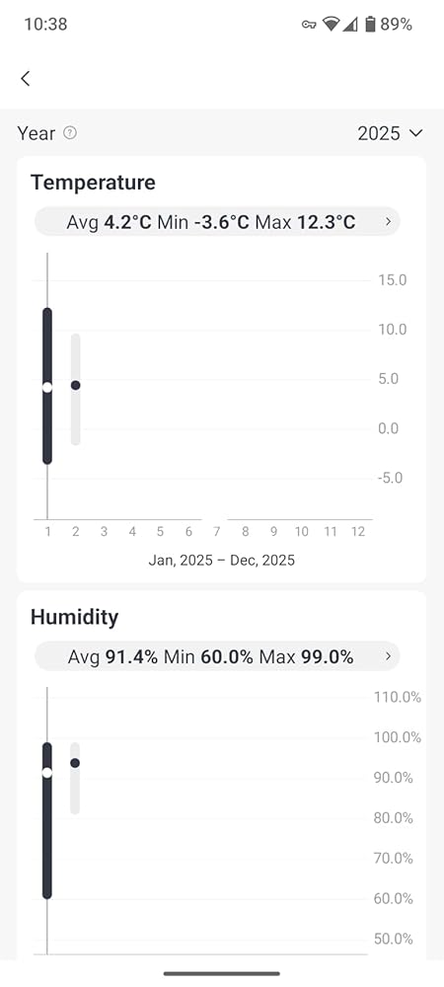Tap the battery icon in status bar
Screen dimensions: 444x987
(x=370, y=25)
